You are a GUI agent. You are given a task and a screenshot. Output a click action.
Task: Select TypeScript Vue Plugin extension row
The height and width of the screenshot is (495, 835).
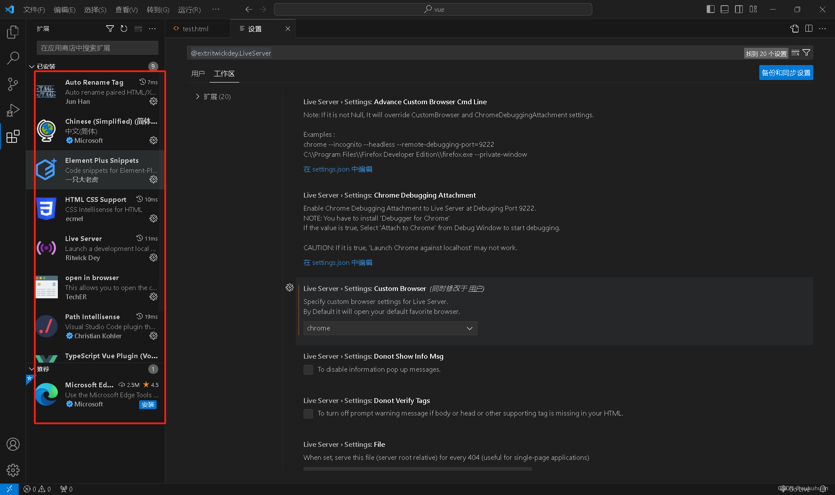point(96,357)
